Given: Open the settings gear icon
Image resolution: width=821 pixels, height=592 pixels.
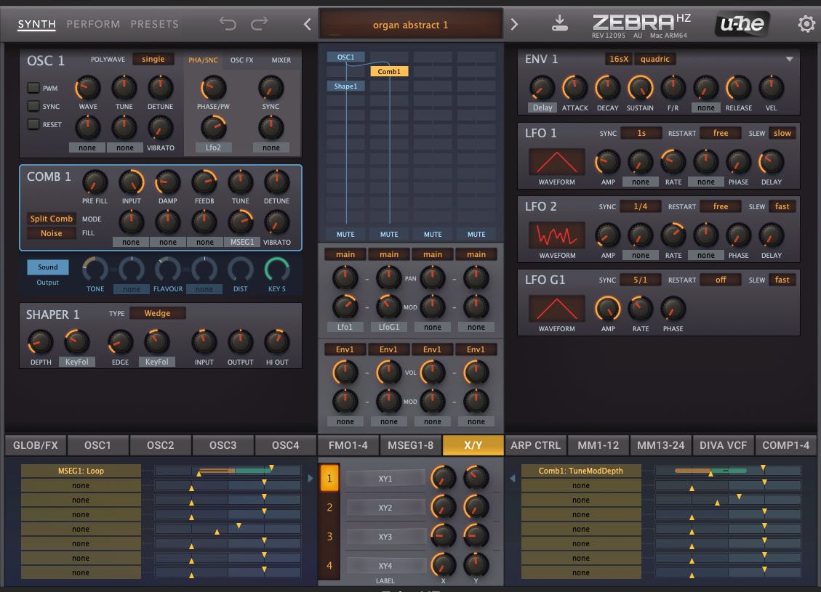Looking at the screenshot, I should [x=806, y=23].
